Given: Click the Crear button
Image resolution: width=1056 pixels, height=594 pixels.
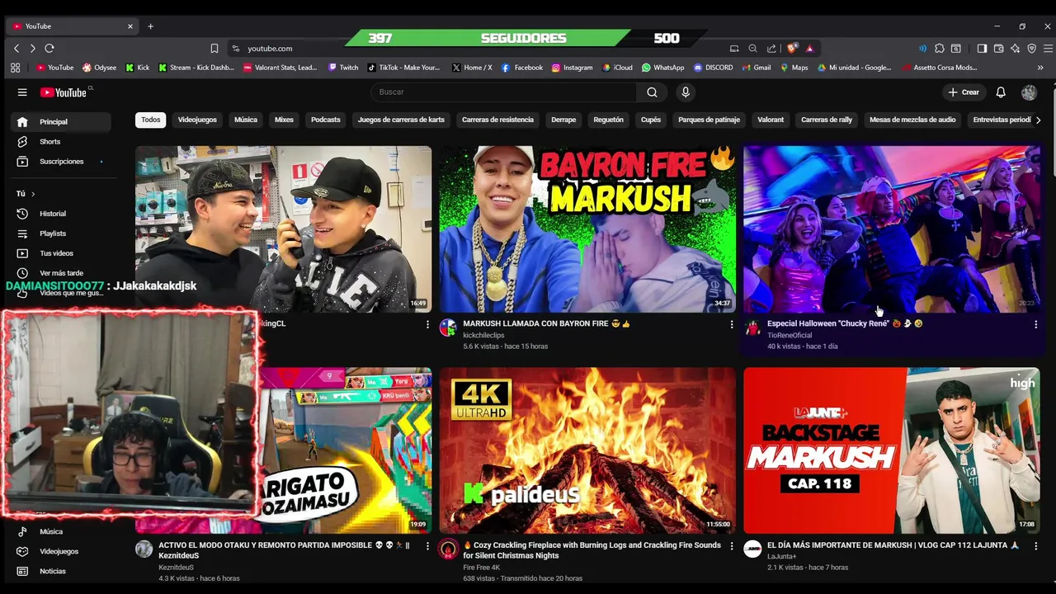Looking at the screenshot, I should pyautogui.click(x=964, y=92).
